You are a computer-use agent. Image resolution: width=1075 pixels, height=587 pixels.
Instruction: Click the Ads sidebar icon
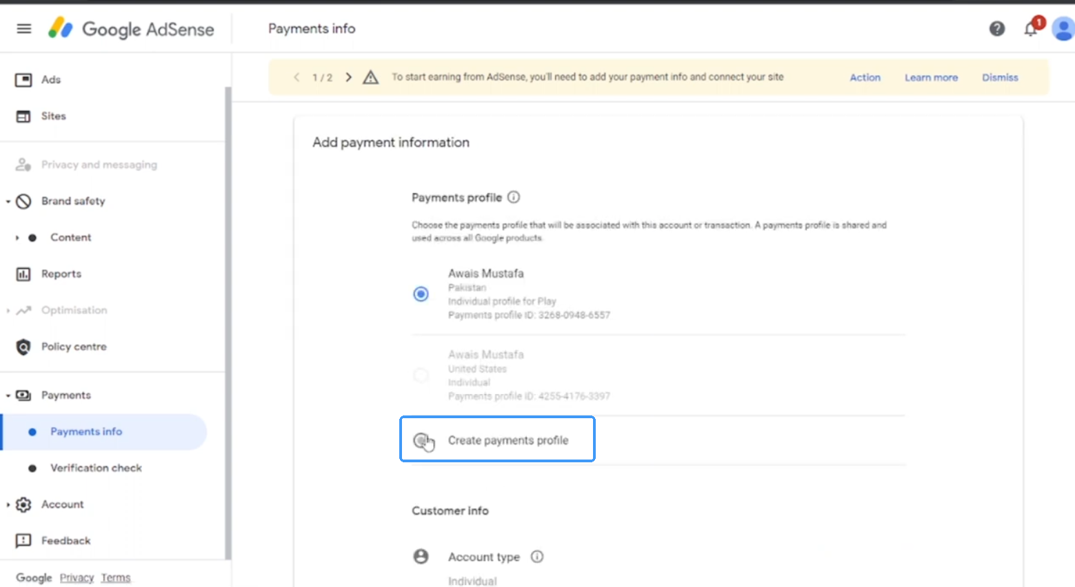pyautogui.click(x=23, y=80)
